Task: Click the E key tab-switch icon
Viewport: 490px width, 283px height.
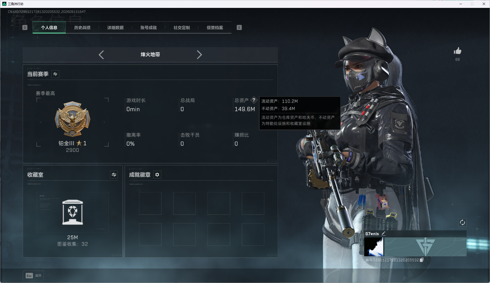Action: click(x=239, y=27)
